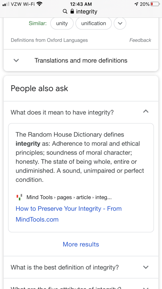Screen dimensions: 162x289
Task: Tap the Wi-Fi status icon
Action: pyautogui.click(x=39, y=4)
